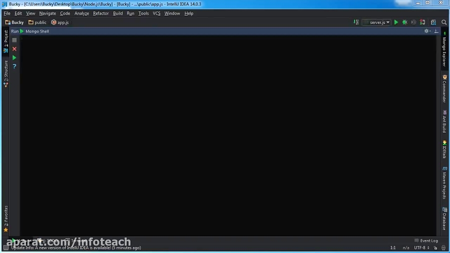Toggle the Structure tool window
Image resolution: width=450 pixels, height=253 pixels.
click(5, 73)
